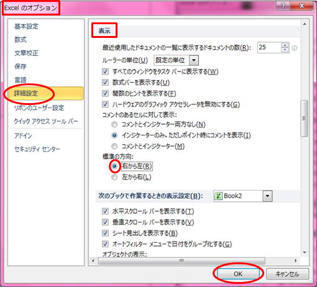Screen dimensions: 317x287
Task: Expand the Book2 workbook dropdown
Action: (267, 196)
